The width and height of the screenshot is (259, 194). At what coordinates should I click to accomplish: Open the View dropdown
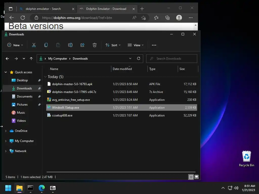tap(136, 45)
